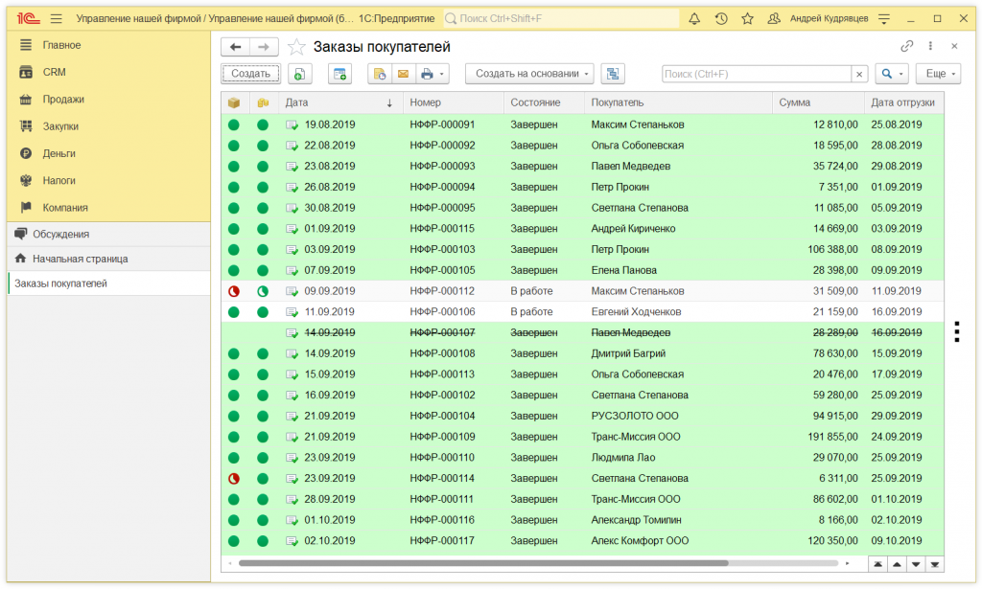Open the "Деньги" section
This screenshot has width=982, height=589.
[58, 153]
